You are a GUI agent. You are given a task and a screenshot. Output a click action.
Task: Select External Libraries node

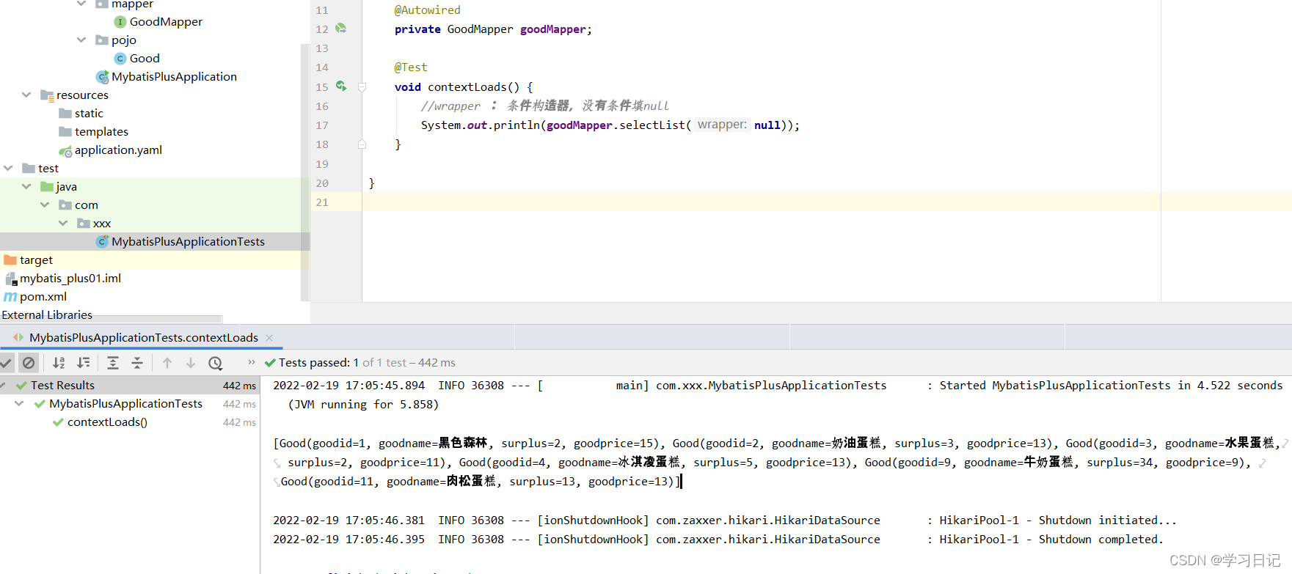47,315
